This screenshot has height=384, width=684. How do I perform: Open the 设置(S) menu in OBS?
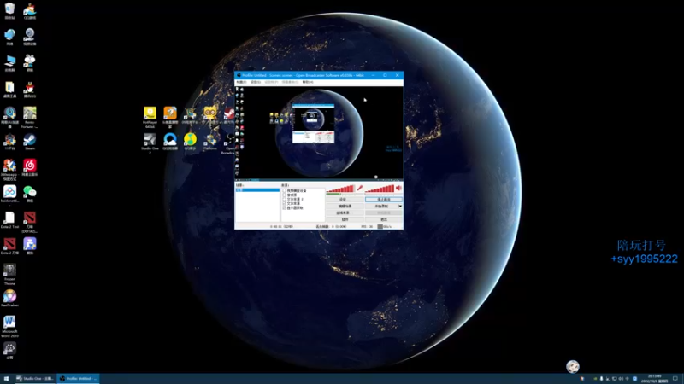[255, 82]
